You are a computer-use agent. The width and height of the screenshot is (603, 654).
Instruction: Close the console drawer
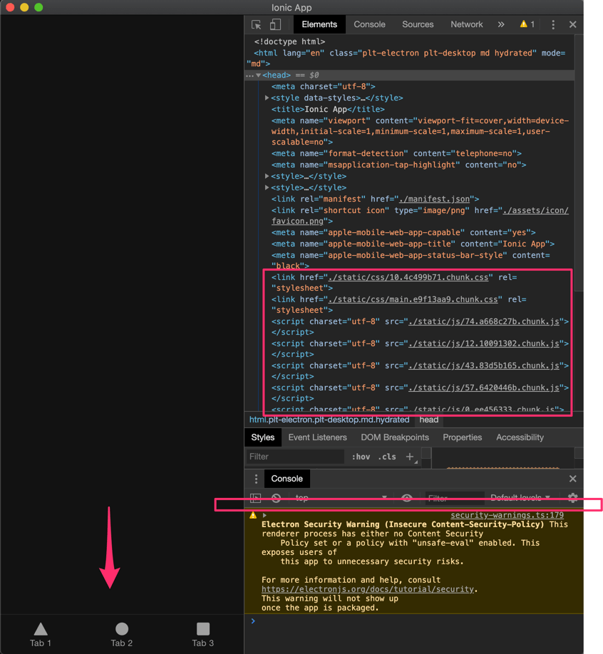[572, 479]
